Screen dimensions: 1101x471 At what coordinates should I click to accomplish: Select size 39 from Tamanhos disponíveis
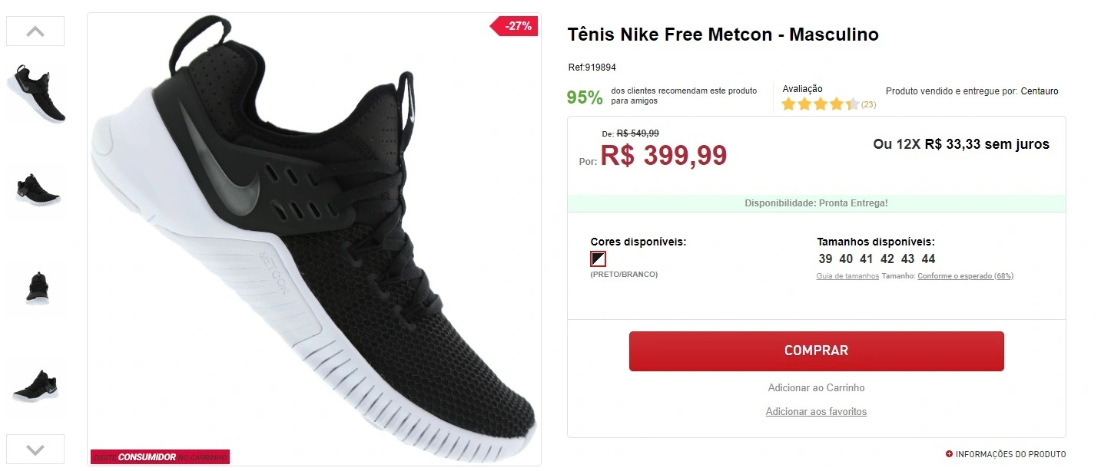click(x=825, y=259)
